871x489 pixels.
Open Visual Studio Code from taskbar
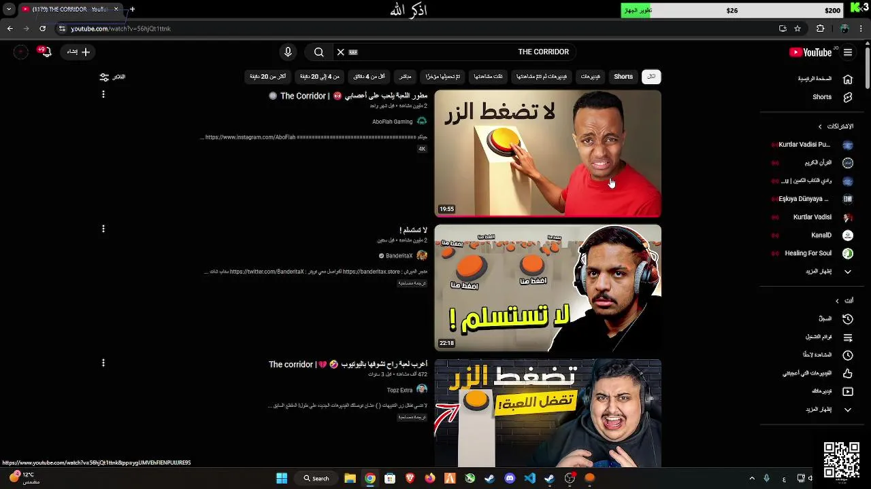(x=529, y=478)
